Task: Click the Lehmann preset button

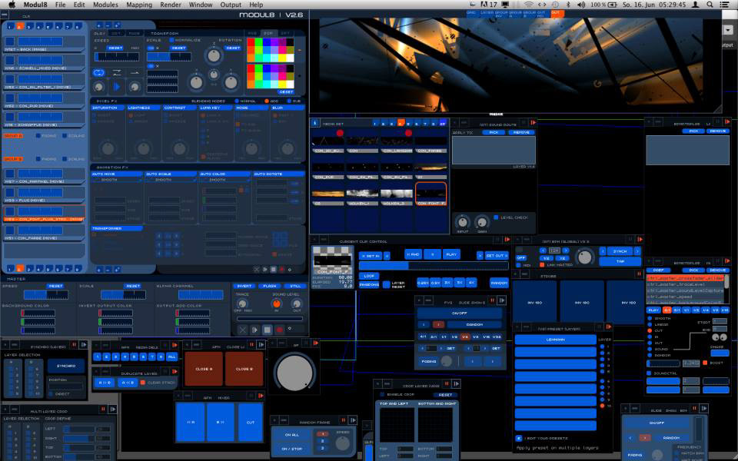Action: (x=555, y=339)
